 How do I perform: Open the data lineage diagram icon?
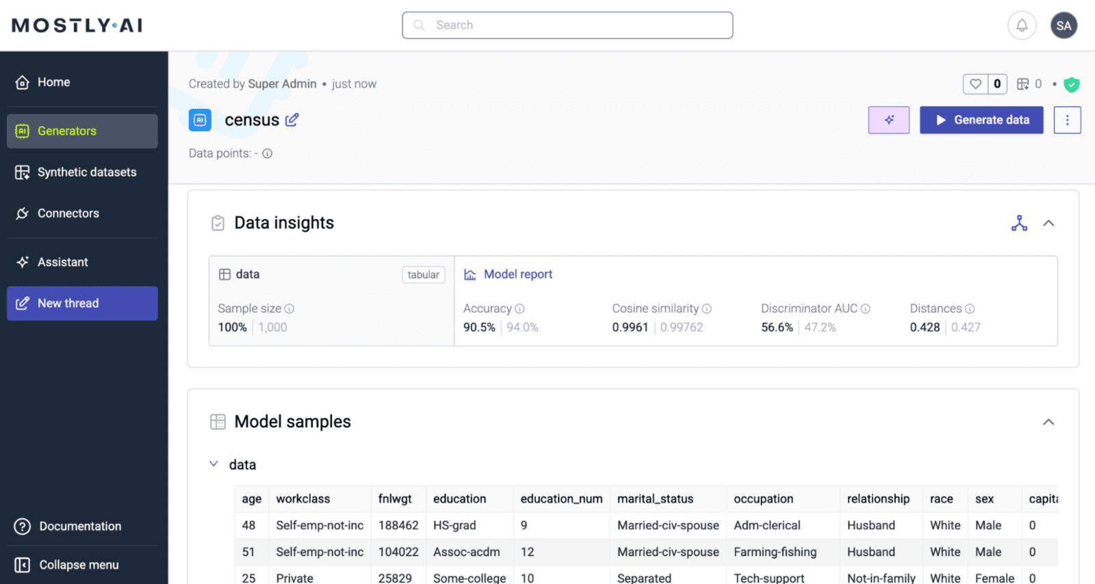pyautogui.click(x=1019, y=223)
